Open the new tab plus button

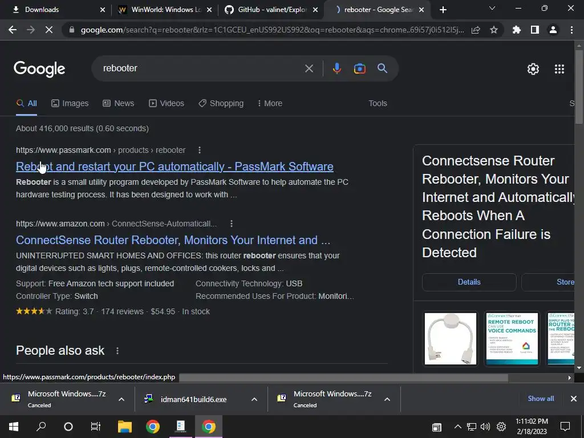coord(443,10)
